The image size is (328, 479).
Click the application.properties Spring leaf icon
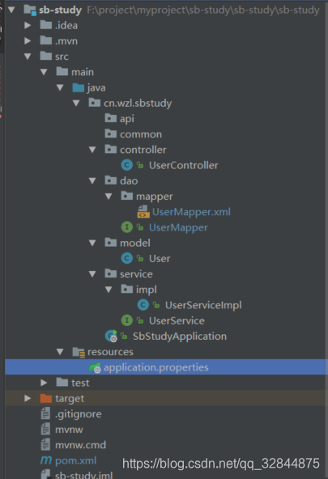[x=95, y=367]
